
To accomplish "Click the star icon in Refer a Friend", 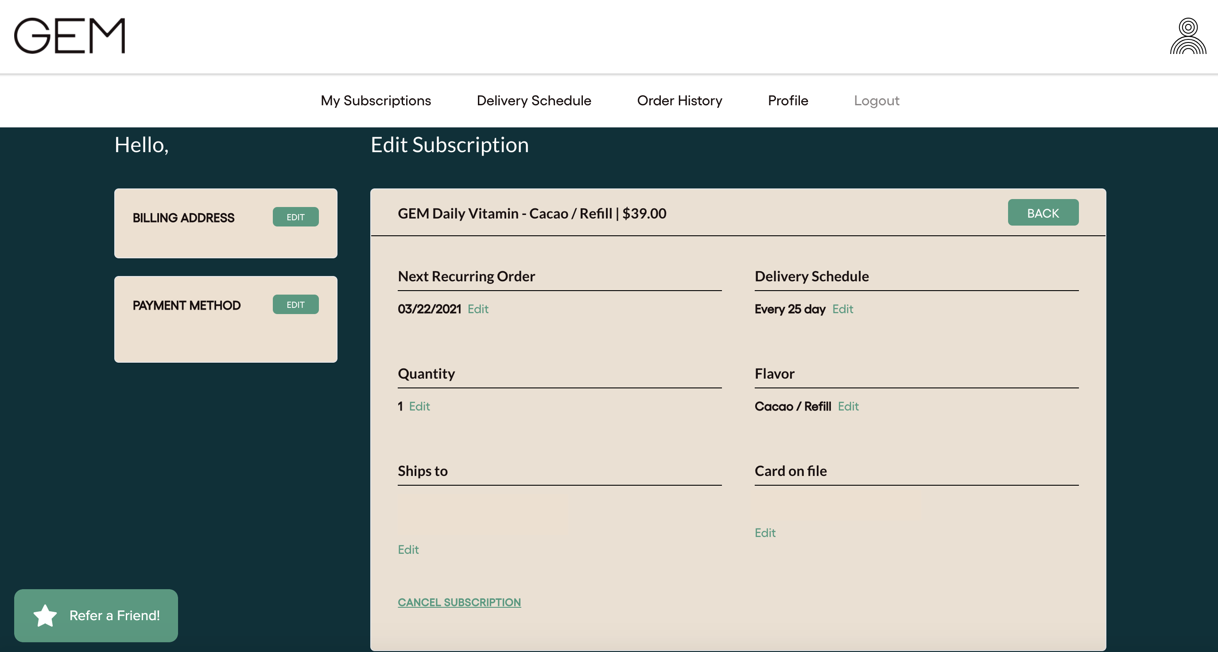I will tap(45, 616).
